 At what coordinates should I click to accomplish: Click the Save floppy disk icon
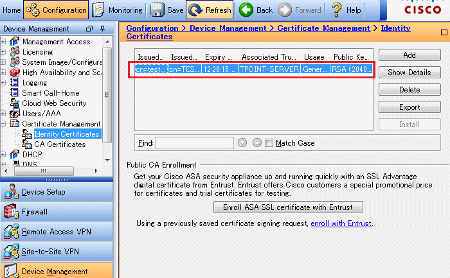(157, 10)
